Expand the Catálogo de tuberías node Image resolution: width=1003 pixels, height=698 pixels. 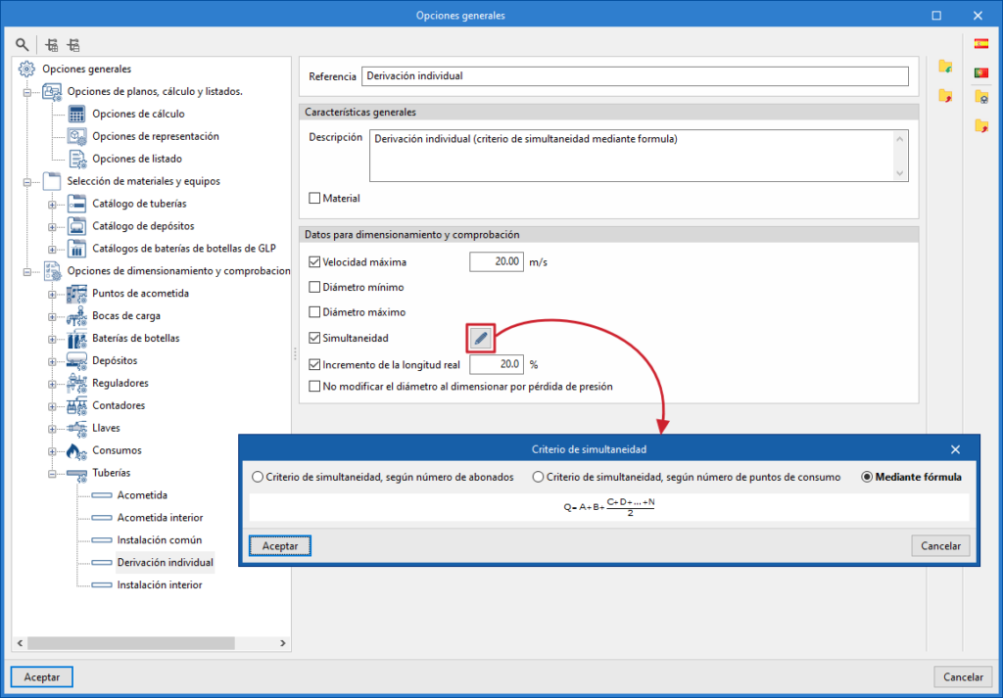(53, 205)
